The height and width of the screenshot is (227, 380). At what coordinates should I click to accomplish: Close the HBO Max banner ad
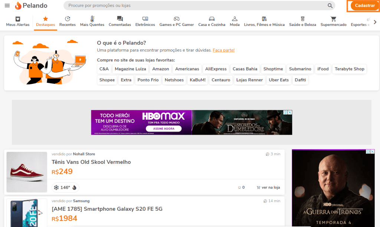pyautogui.click(x=290, y=112)
